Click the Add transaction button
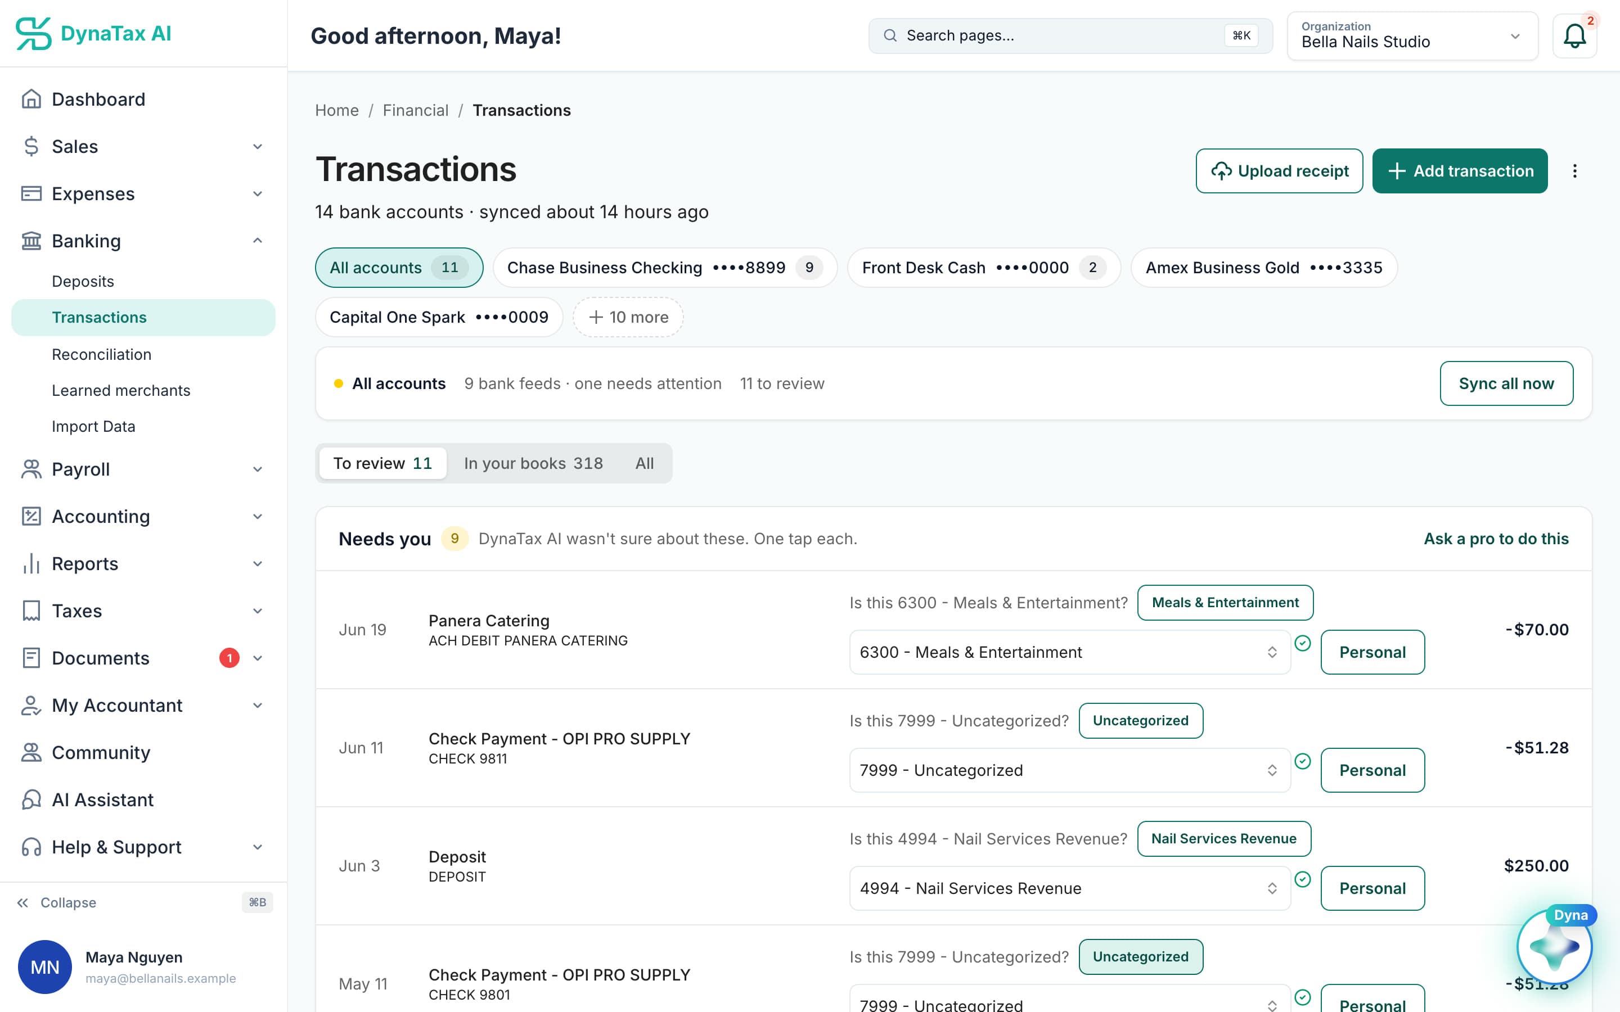 point(1460,171)
